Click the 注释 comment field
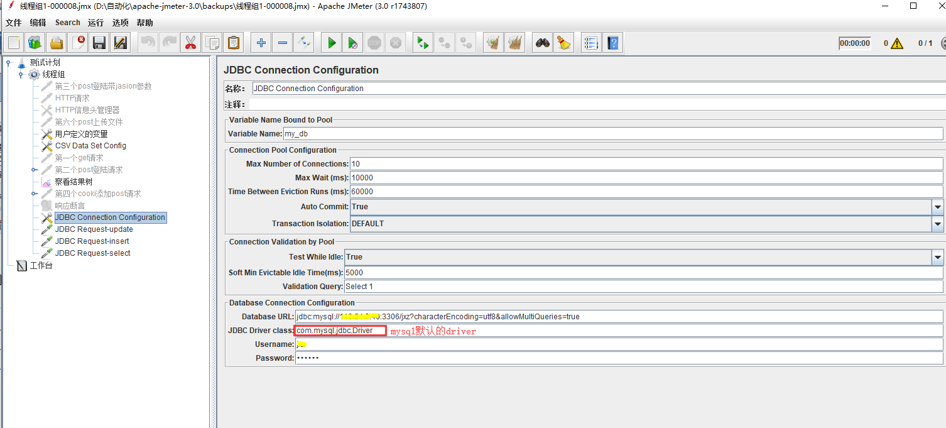 point(597,104)
